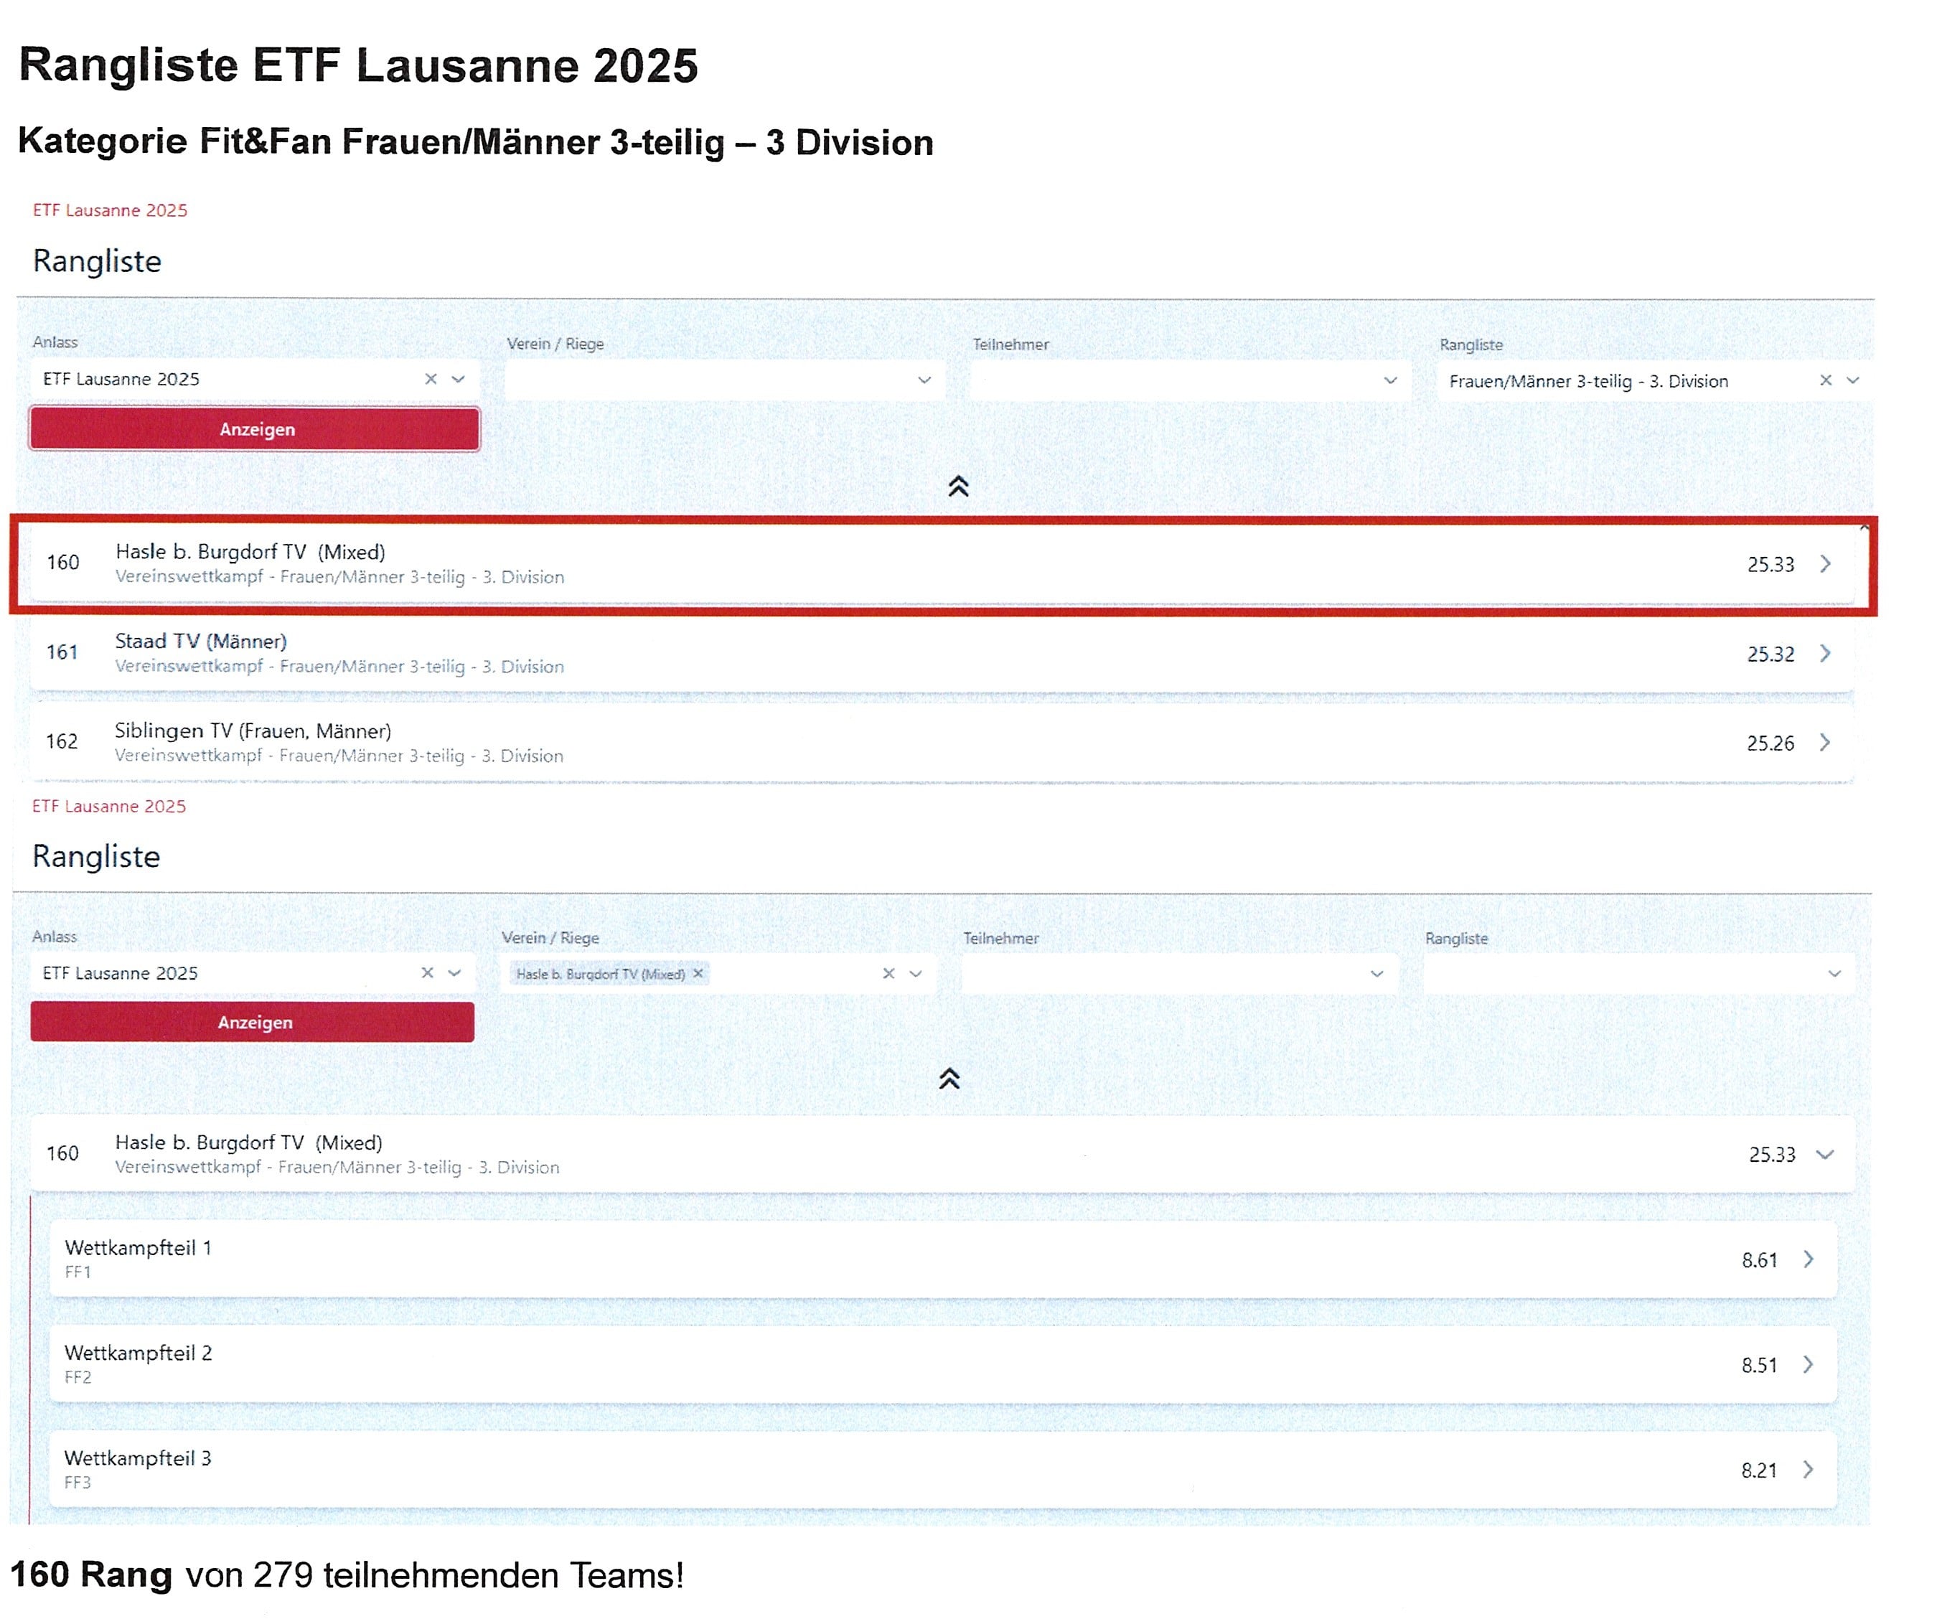Click the lower ETF Lausanne 2025 breadcrumb link
This screenshot has height=1624, width=1937.
click(109, 806)
